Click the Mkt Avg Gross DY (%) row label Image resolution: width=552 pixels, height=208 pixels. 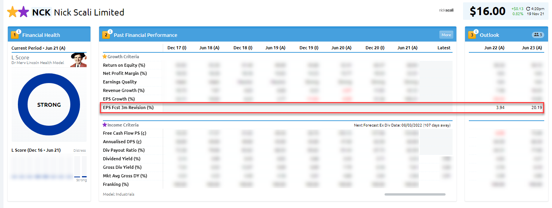(125, 176)
